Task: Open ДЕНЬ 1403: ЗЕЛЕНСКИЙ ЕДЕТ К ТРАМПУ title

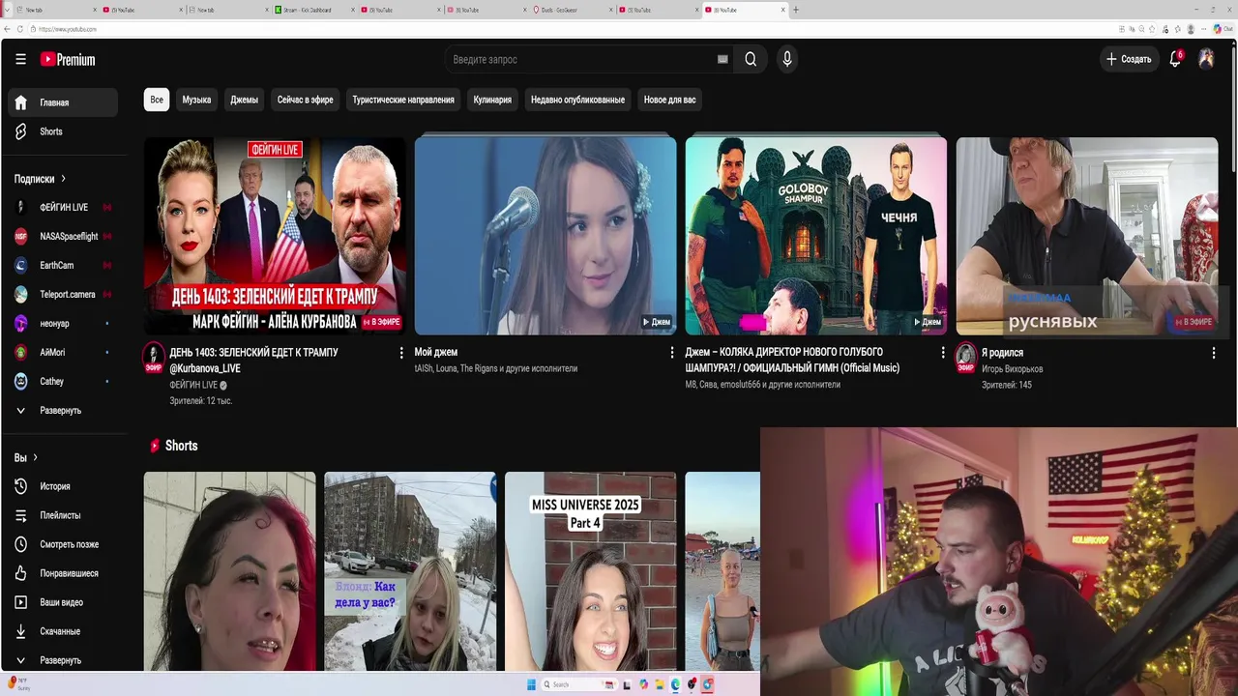Action: pyautogui.click(x=253, y=360)
